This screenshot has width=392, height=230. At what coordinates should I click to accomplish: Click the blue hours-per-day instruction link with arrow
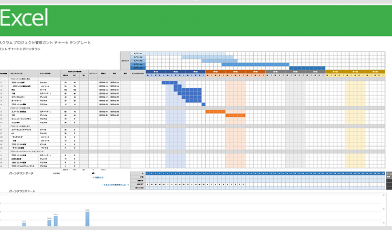pyautogui.click(x=116, y=185)
